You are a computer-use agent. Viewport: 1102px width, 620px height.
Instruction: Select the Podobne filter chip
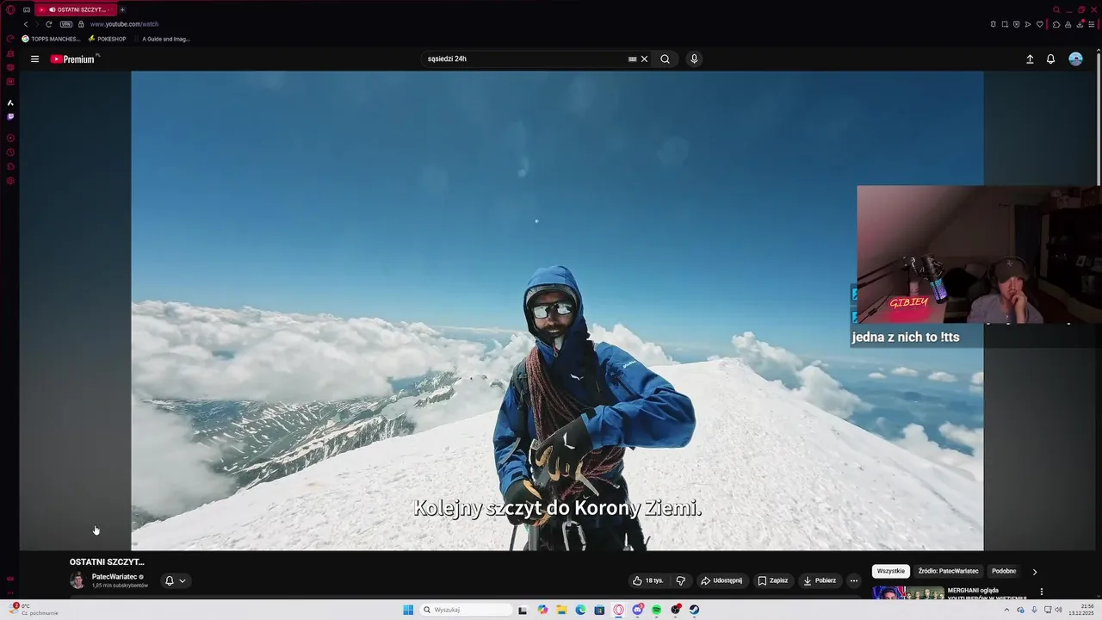click(1004, 571)
